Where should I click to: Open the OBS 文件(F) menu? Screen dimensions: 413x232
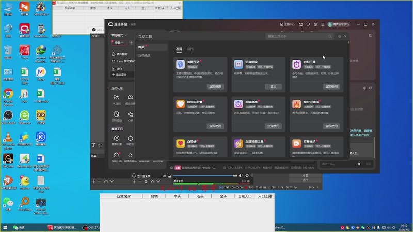point(96,36)
